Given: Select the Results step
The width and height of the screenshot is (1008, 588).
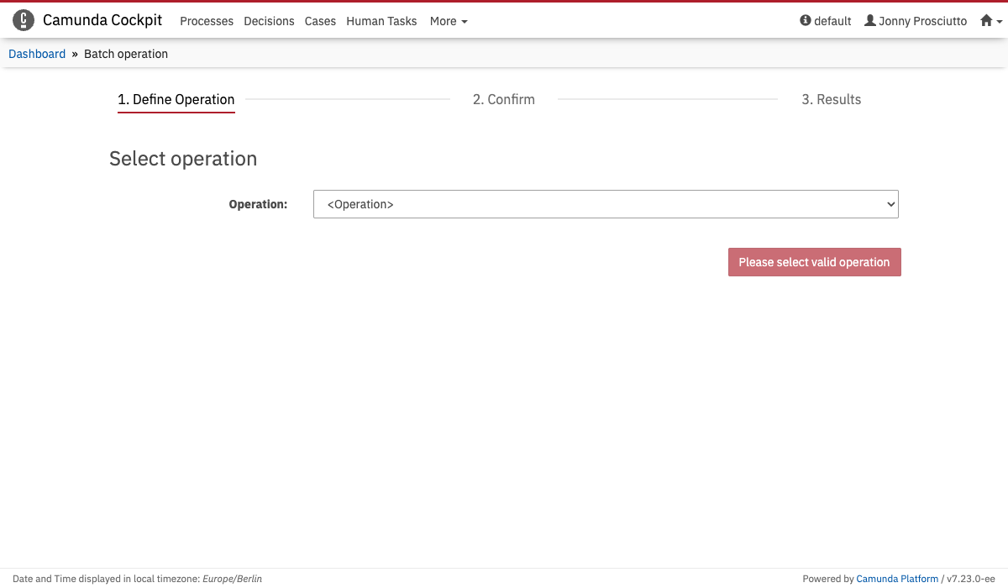Looking at the screenshot, I should tap(831, 99).
